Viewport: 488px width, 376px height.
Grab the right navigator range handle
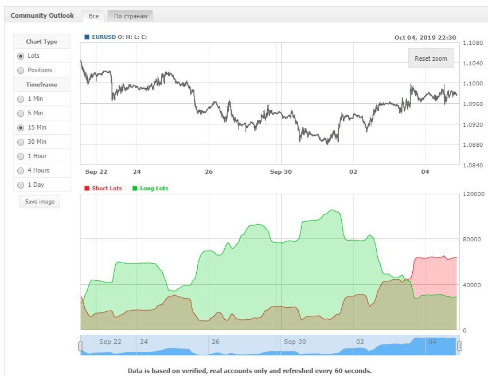coord(459,346)
